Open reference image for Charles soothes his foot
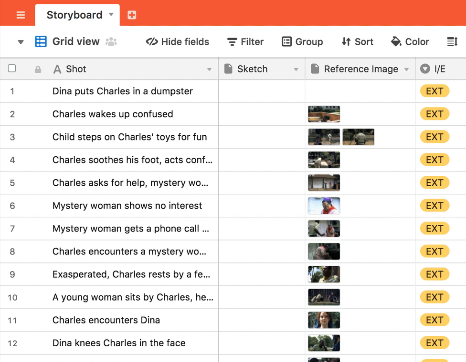Viewport: 466px width, 362px height. [324, 160]
